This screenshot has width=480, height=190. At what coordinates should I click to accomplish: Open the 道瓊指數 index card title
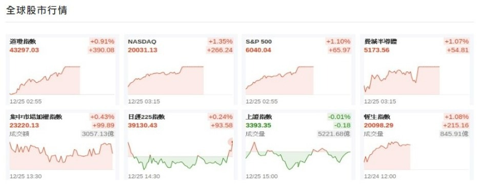coord(23,41)
